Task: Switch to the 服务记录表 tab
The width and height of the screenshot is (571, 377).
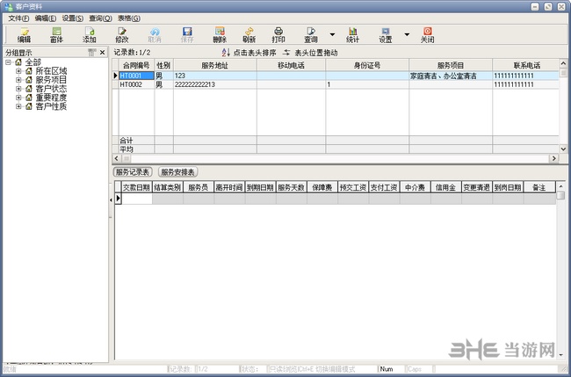Action: [x=134, y=171]
